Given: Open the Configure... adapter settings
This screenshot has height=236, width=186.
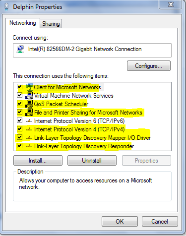Looking at the screenshot, I should [149, 66].
